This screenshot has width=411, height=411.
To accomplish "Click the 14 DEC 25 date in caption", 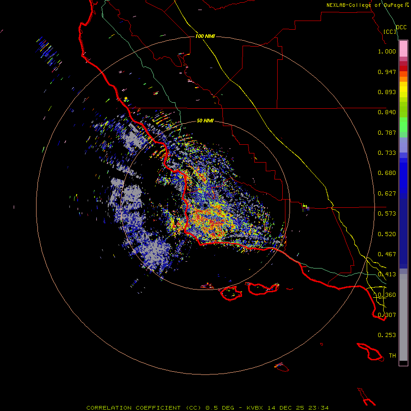I will coord(286,408).
